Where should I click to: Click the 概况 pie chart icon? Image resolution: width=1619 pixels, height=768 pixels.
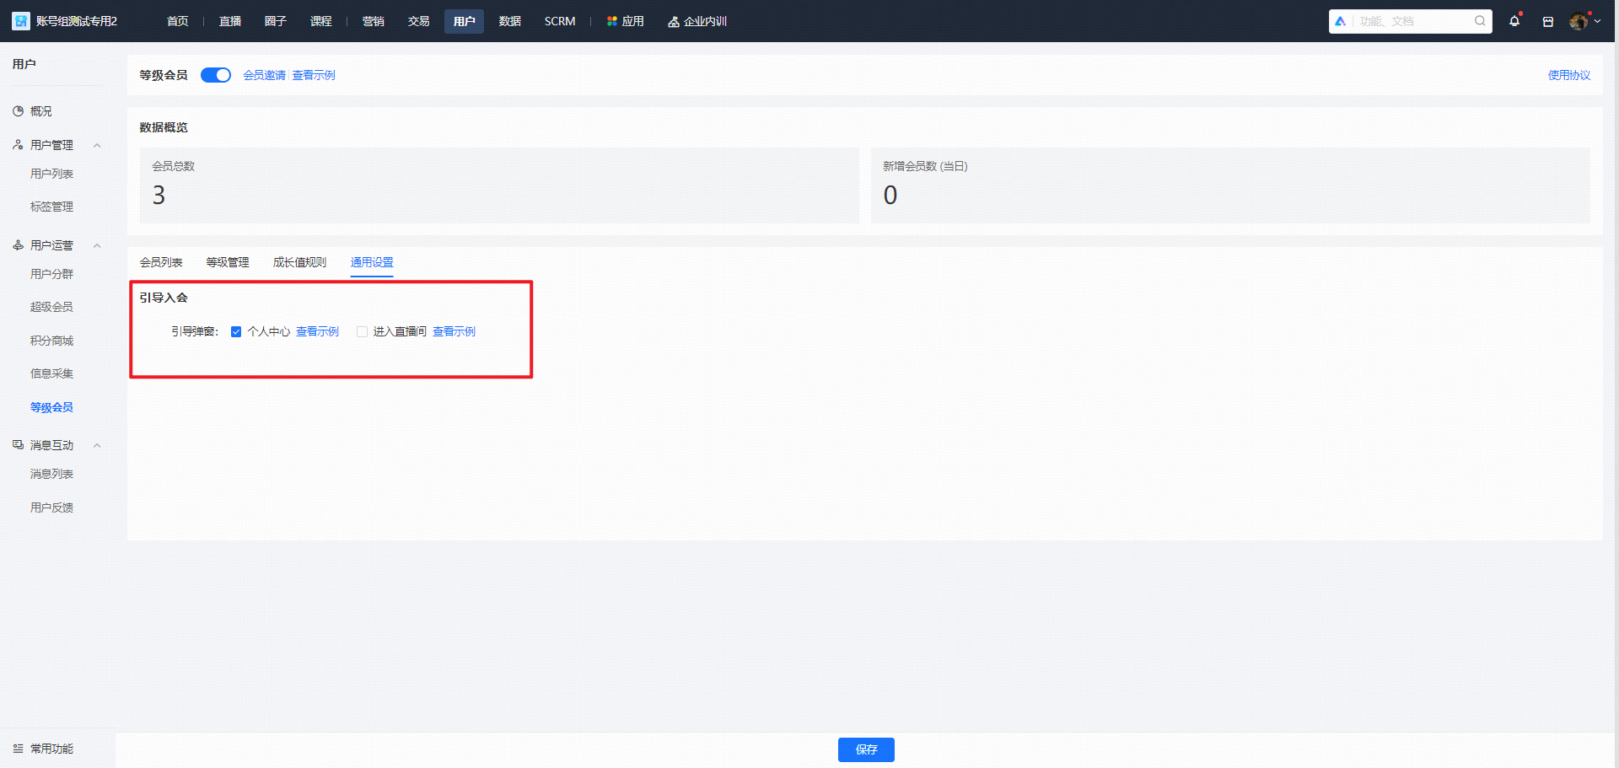[x=18, y=111]
